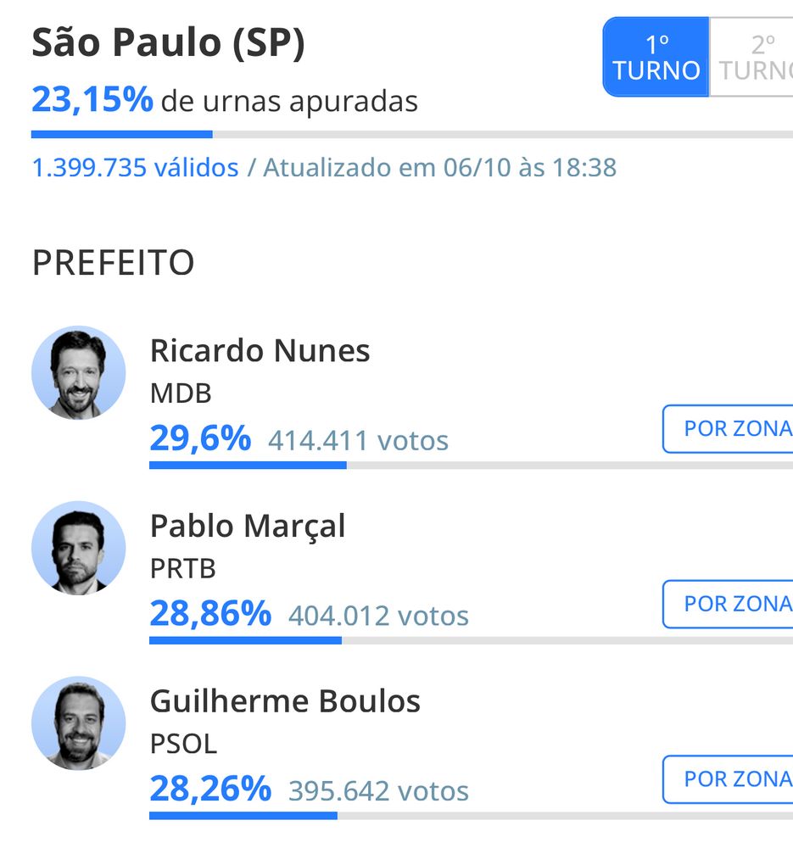This screenshot has height=848, width=793.
Task: Click Pablo Marçal portrait photo
Action: (x=78, y=548)
